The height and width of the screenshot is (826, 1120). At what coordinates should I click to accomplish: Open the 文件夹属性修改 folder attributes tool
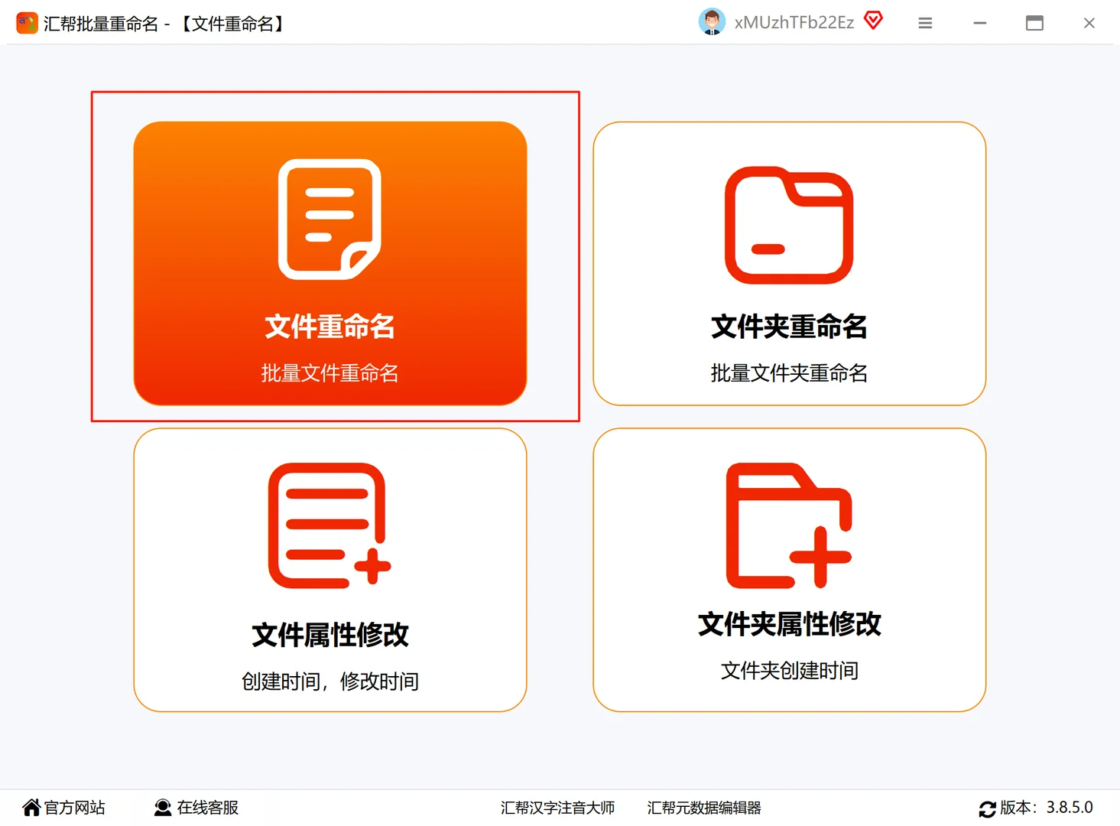(x=789, y=570)
